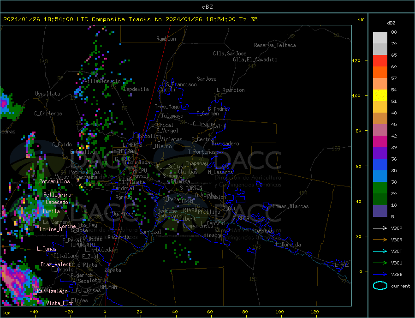Click the 'Pellegrina' map label
This screenshot has width=415, height=318.
[x=58, y=195]
